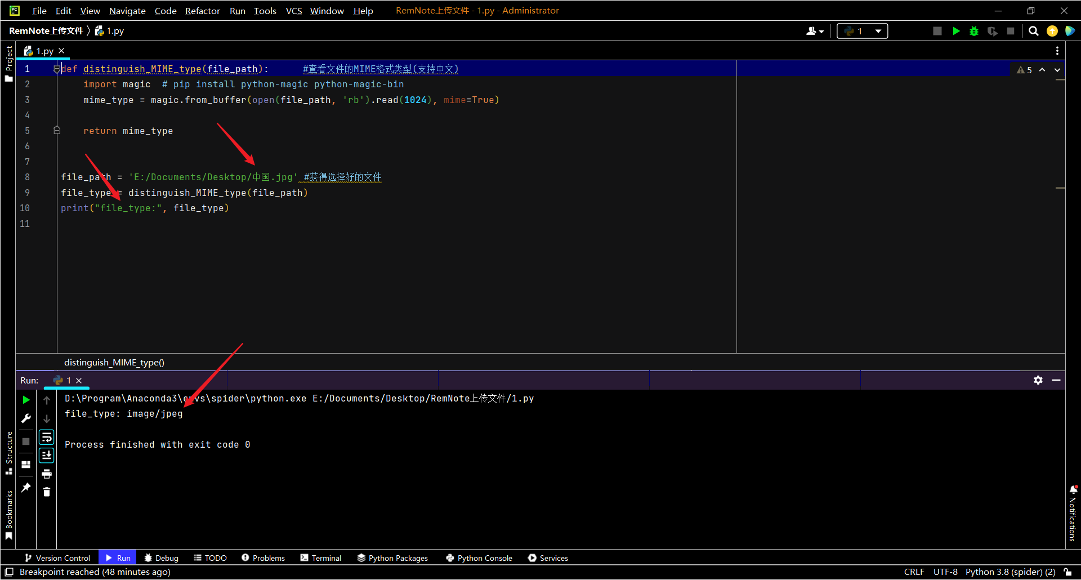
Task: Pin the Run tab with the pin icon
Action: point(26,488)
